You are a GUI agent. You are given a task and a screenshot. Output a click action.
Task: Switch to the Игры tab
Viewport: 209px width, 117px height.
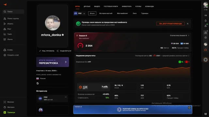[x=77, y=6]
